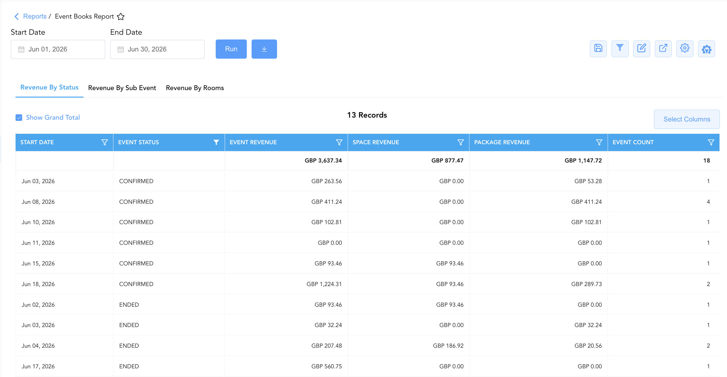Viewport: 727px width, 377px height.
Task: Open the Select Columns button
Action: (x=687, y=119)
